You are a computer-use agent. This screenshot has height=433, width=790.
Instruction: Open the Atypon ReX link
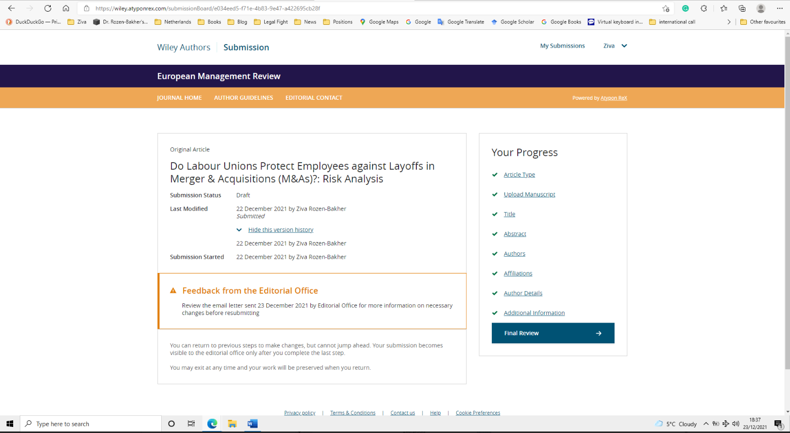pyautogui.click(x=614, y=98)
